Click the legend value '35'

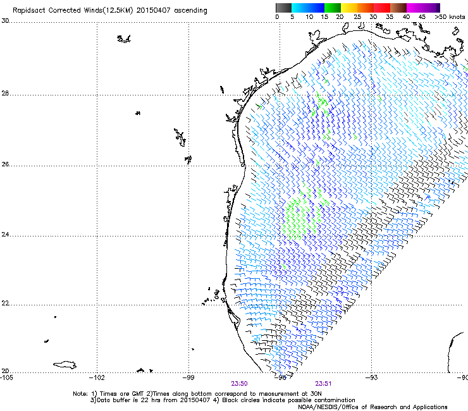[x=390, y=17]
